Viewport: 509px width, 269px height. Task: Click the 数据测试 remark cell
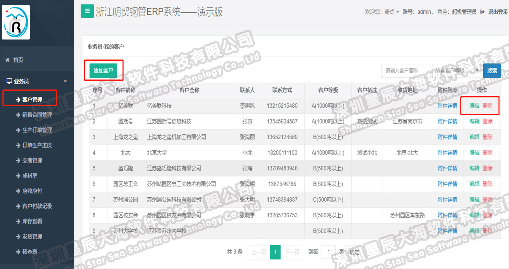(367, 121)
